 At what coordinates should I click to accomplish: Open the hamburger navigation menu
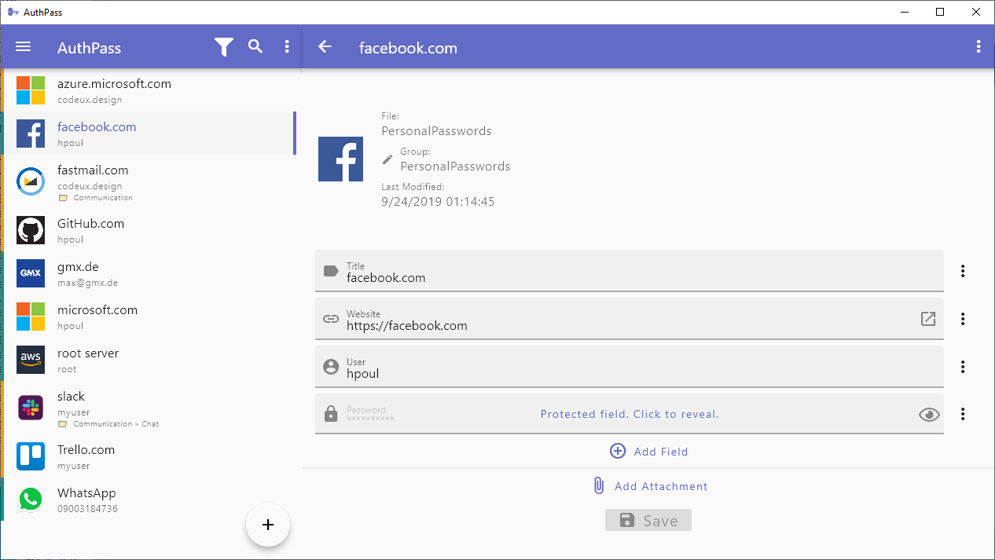pyautogui.click(x=24, y=47)
